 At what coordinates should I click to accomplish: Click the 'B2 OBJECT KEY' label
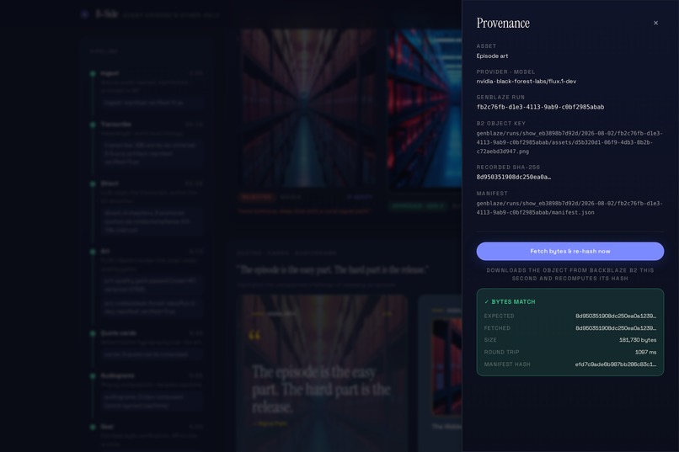click(500, 123)
